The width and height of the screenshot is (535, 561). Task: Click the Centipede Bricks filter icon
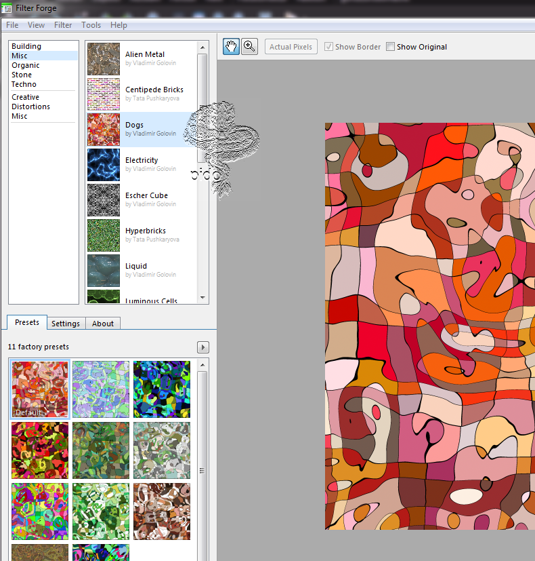(x=104, y=94)
